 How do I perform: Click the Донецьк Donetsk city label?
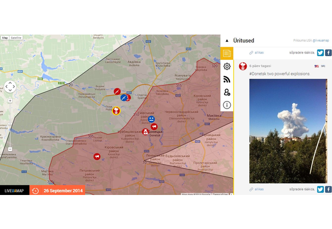tap(155, 133)
